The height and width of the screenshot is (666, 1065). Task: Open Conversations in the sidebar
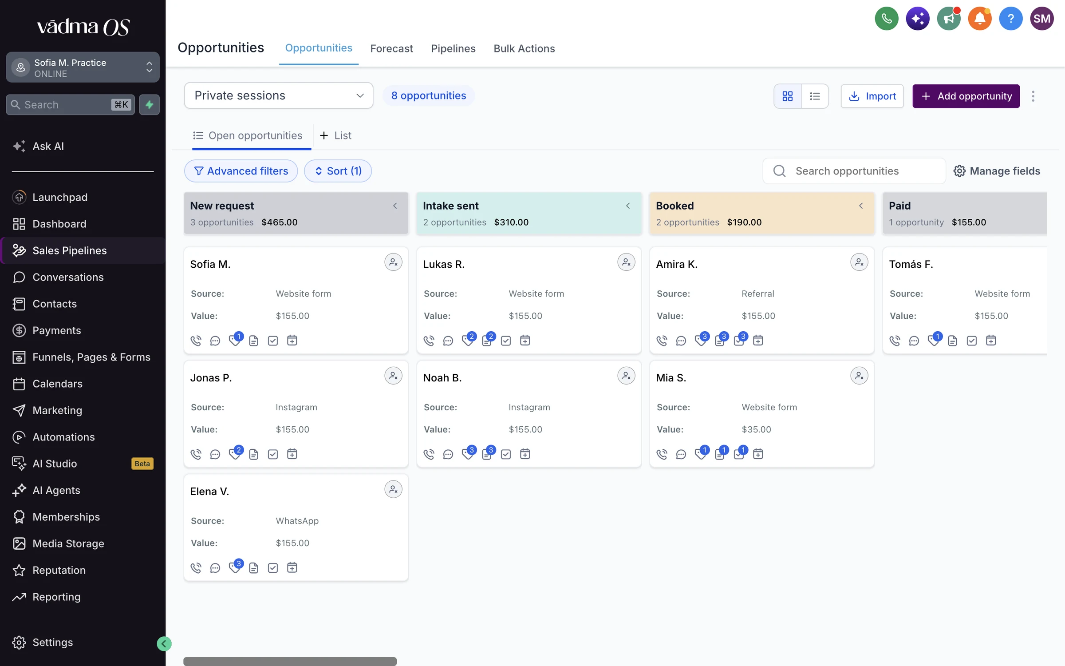point(83,277)
